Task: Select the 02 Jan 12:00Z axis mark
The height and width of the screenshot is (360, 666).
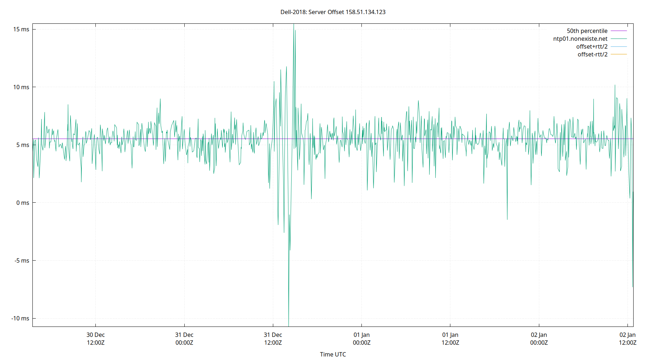Action: tap(628, 339)
